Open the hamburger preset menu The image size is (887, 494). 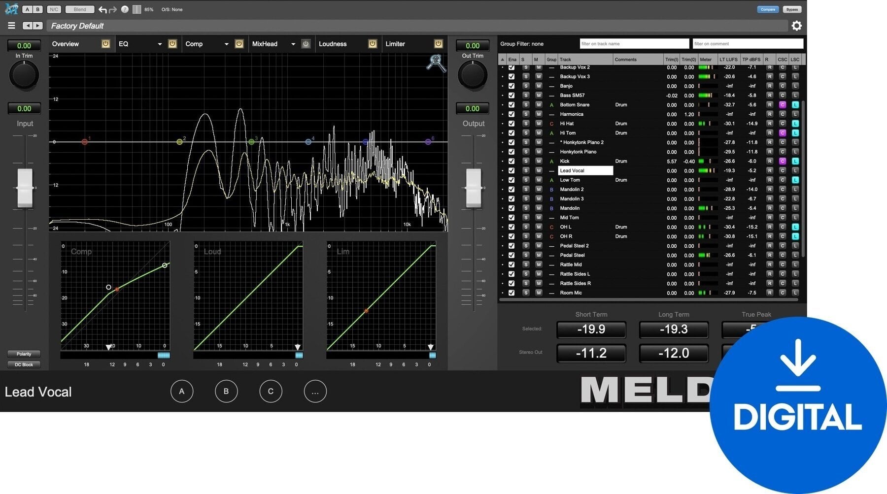point(11,26)
